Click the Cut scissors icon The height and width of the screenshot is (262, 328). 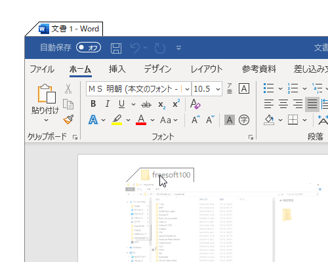[68, 89]
